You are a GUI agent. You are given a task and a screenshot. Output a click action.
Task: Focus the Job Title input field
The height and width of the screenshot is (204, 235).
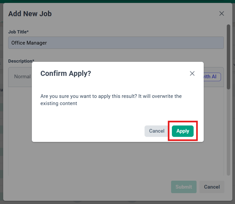116,43
